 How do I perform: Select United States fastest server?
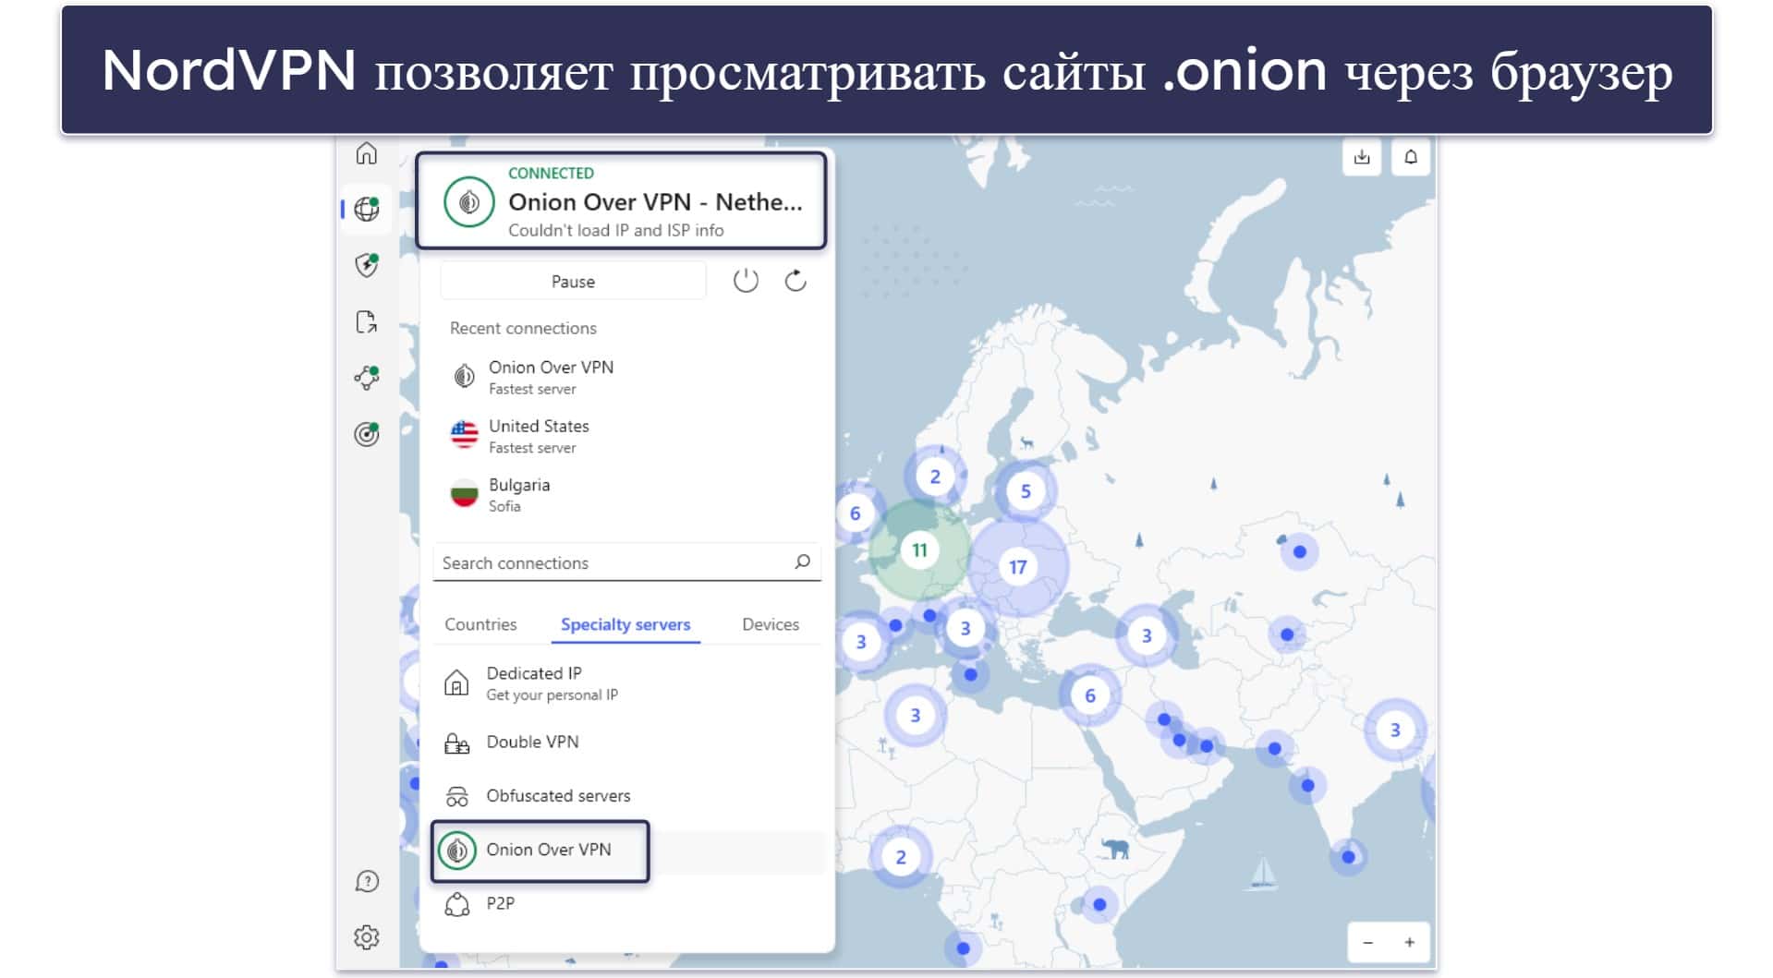(x=626, y=436)
